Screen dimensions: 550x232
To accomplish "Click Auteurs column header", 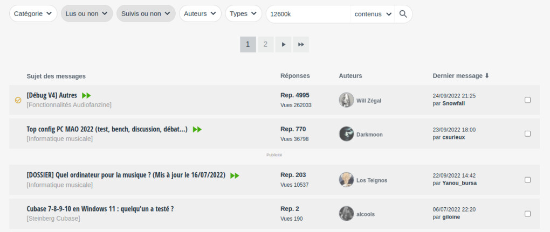I will pyautogui.click(x=350, y=76).
